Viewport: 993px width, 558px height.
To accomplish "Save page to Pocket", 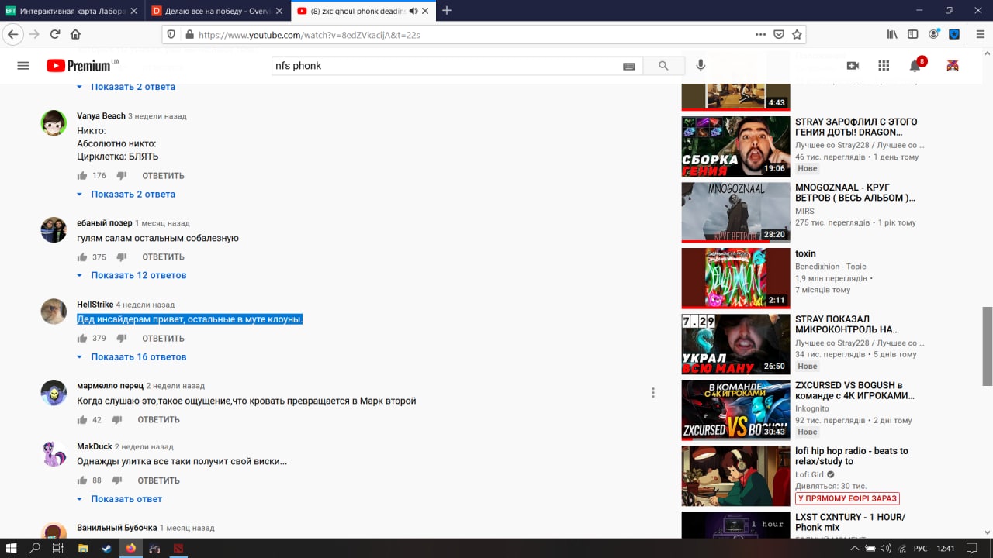I will point(780,34).
